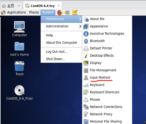The width and height of the screenshot is (146, 124).
Task: Open Keyboard Shortcuts entry
Action: pos(107,92)
